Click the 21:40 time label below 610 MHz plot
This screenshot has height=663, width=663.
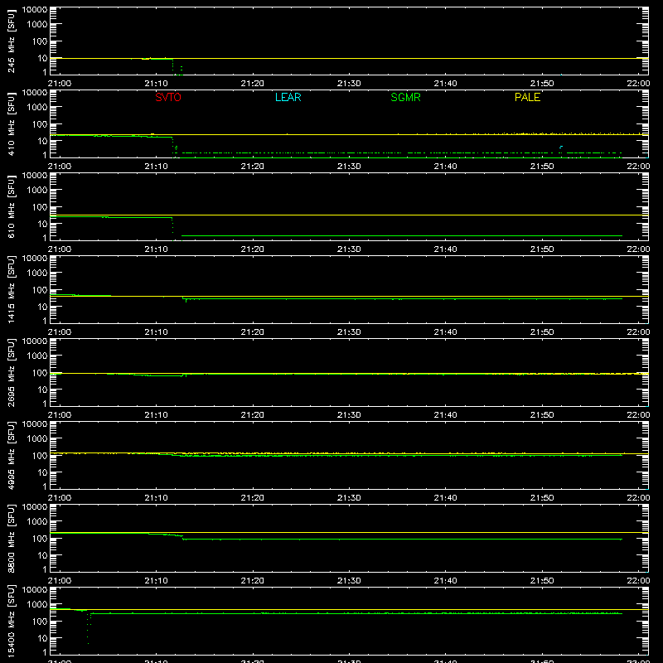click(x=445, y=249)
